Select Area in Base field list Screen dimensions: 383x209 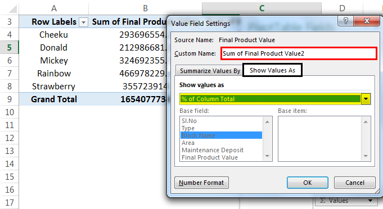tap(221, 143)
